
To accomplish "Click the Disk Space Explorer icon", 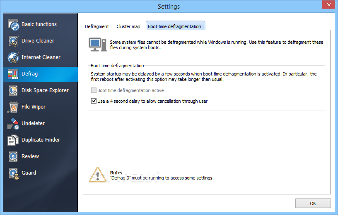I will [x=13, y=91].
